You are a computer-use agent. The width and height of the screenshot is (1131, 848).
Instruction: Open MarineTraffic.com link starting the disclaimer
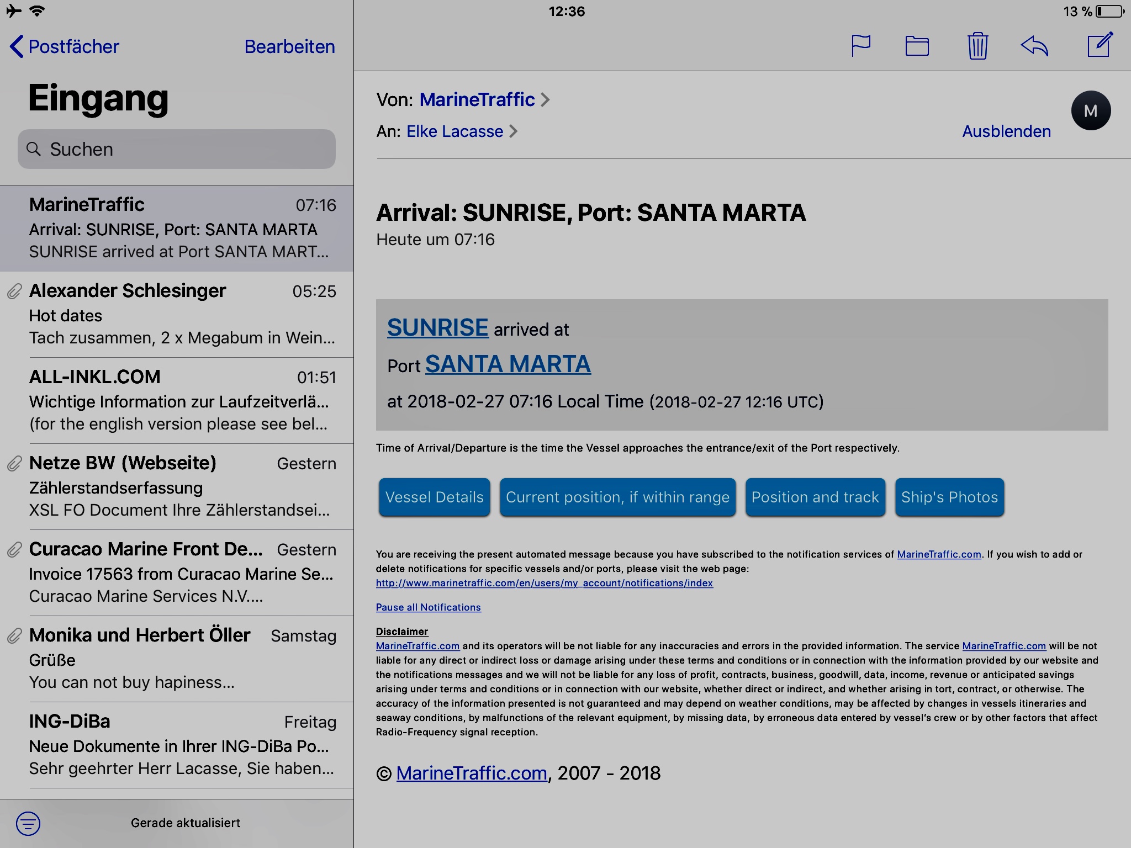tap(417, 646)
